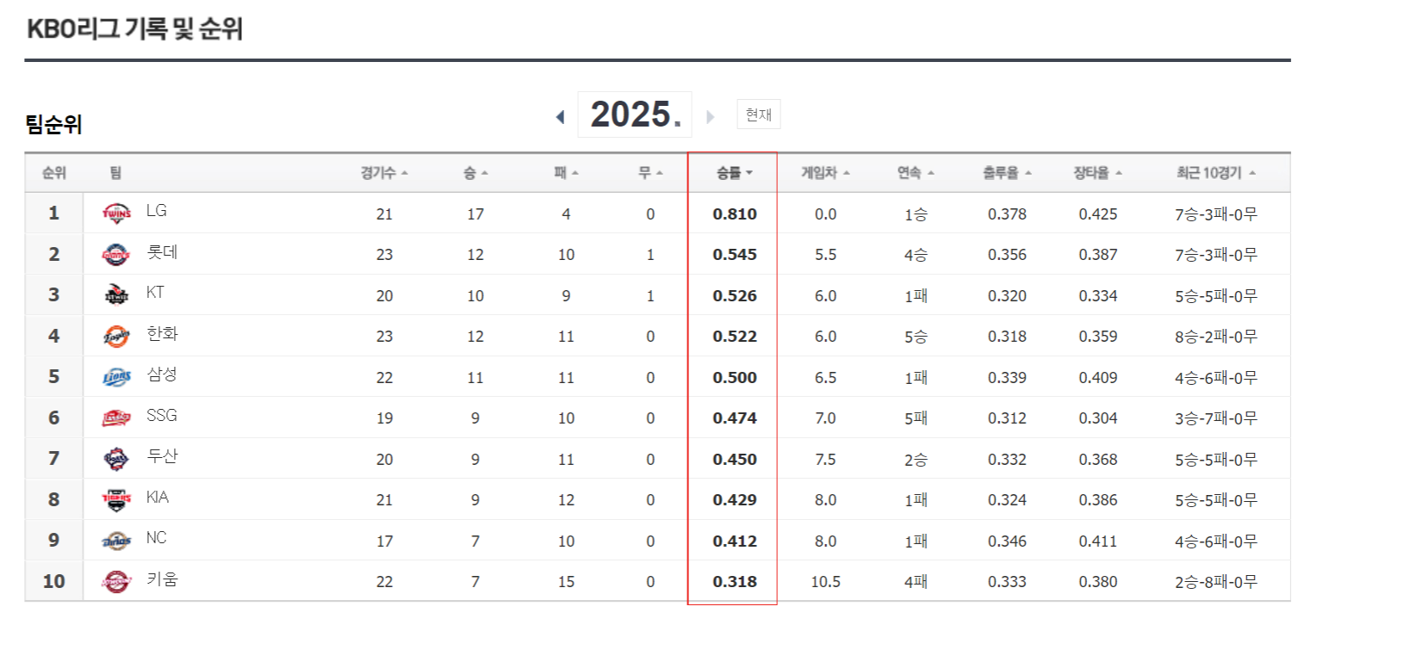Image resolution: width=1410 pixels, height=656 pixels.
Task: Click the KIA Tigers team logo
Action: point(116,499)
